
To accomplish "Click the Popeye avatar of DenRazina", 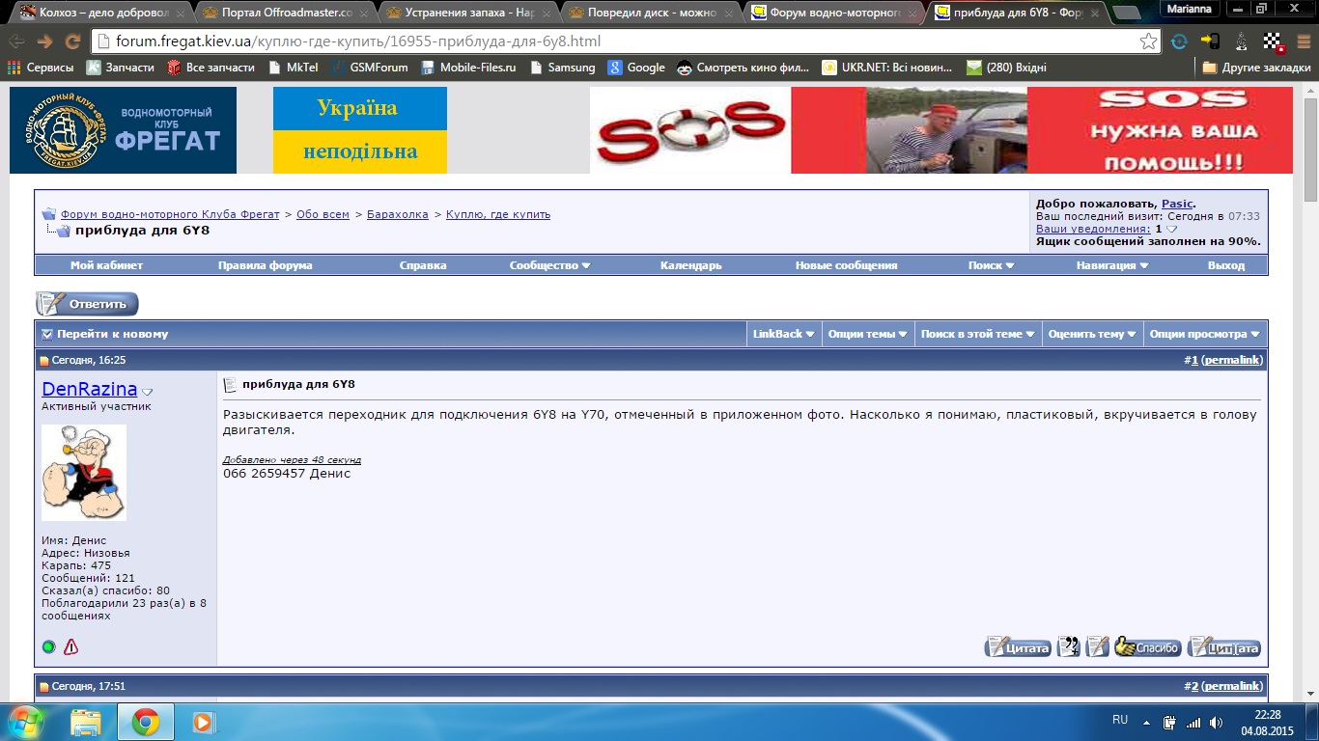I will coord(84,473).
